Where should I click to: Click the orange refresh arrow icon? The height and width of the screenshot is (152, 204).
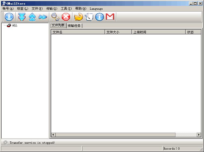79,17
